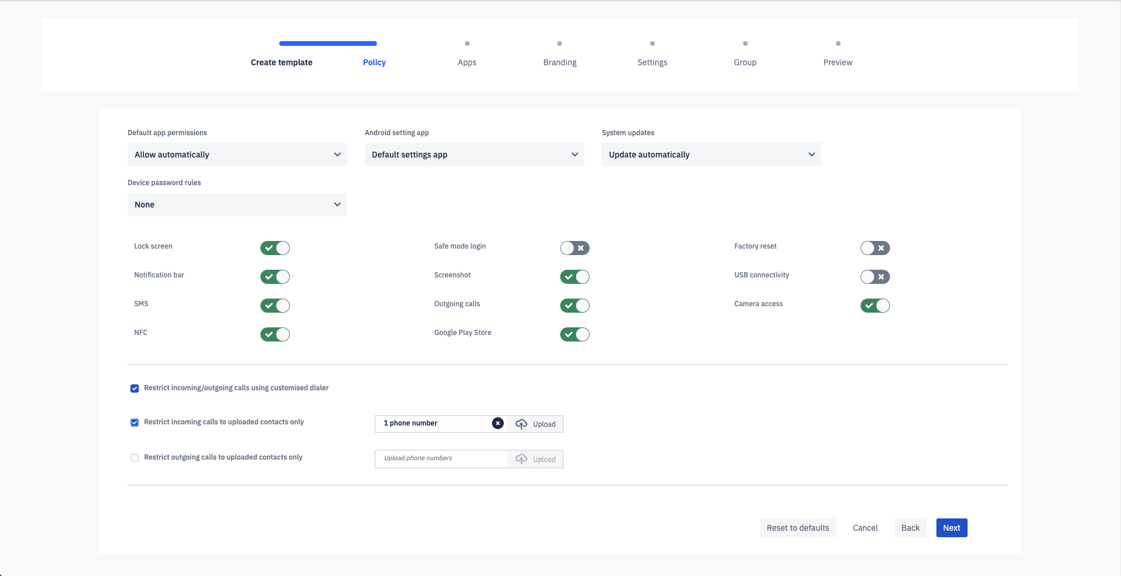Disable Google Play Store access
Viewport: 1121px width, 576px height.
pos(575,334)
